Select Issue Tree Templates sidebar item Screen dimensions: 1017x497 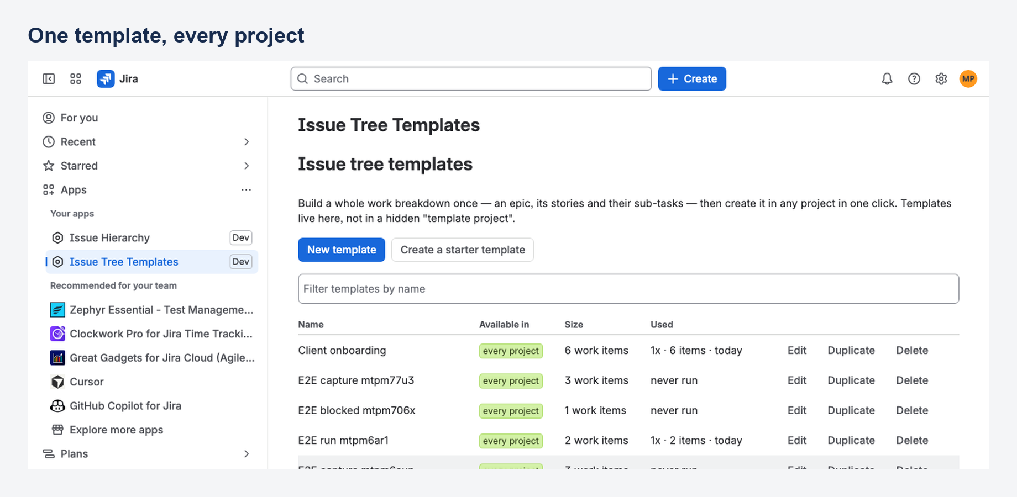pos(151,262)
